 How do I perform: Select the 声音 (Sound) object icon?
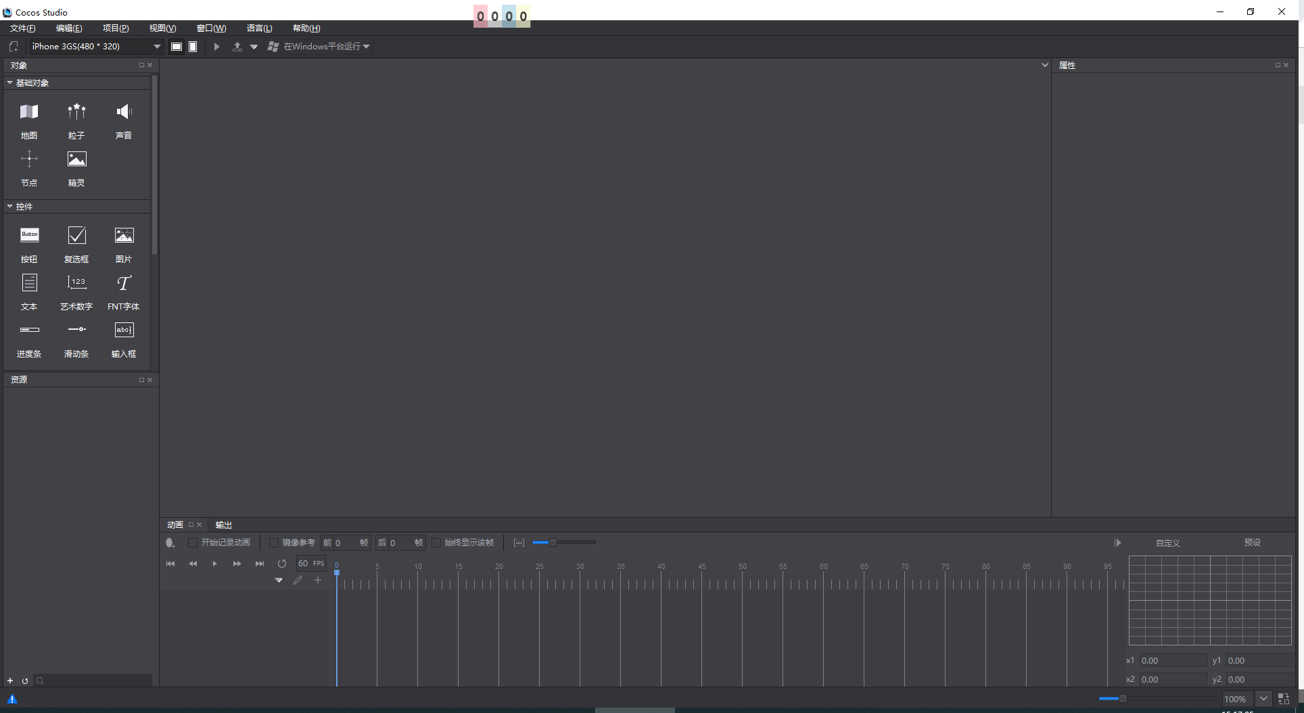click(124, 112)
